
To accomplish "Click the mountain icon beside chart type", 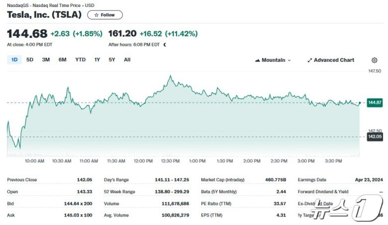I will point(258,60).
